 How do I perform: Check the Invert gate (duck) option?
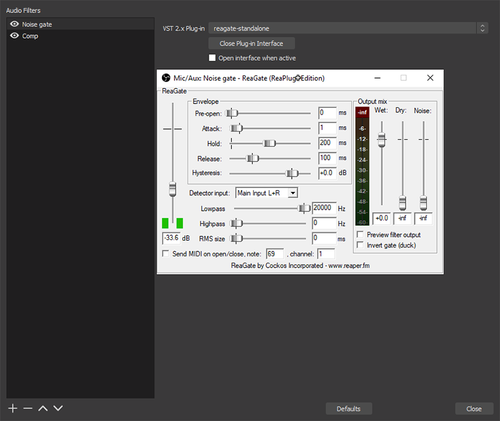pos(360,245)
